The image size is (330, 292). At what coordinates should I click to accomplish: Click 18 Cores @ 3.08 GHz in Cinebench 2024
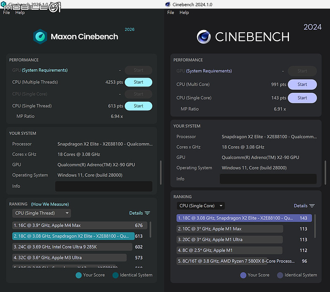[243, 147]
